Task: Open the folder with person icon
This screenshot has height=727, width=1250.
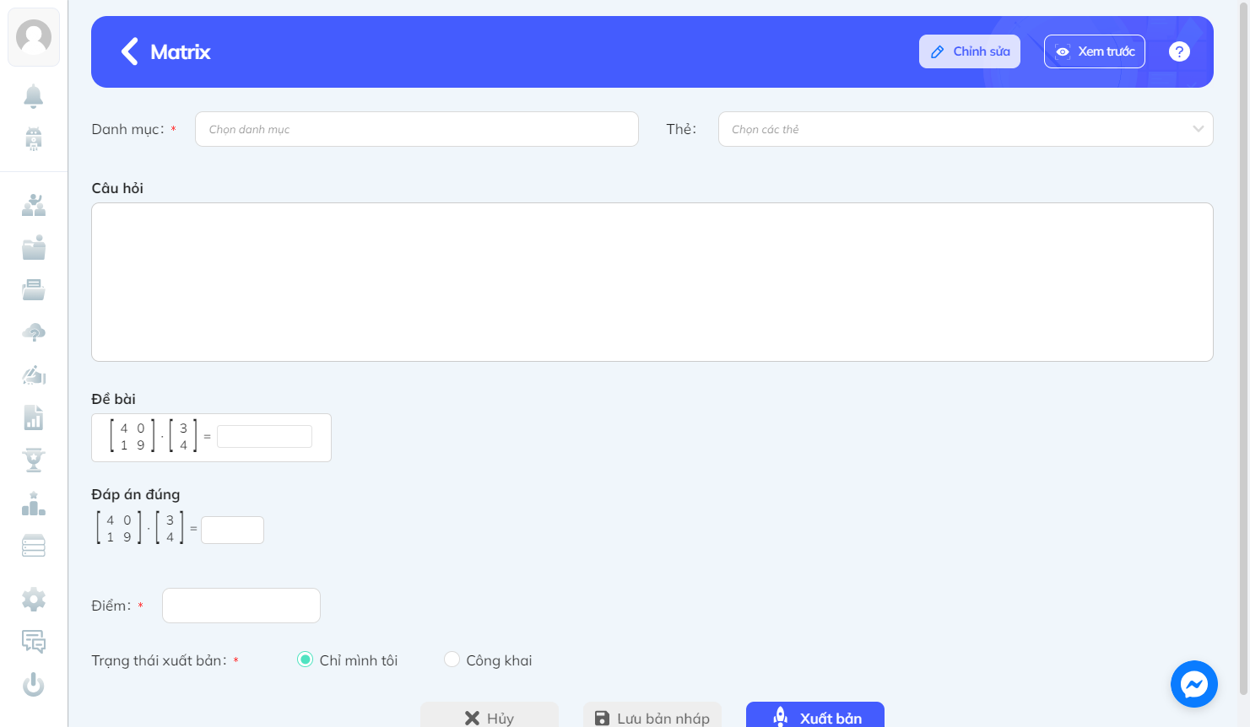Action: coord(34,247)
